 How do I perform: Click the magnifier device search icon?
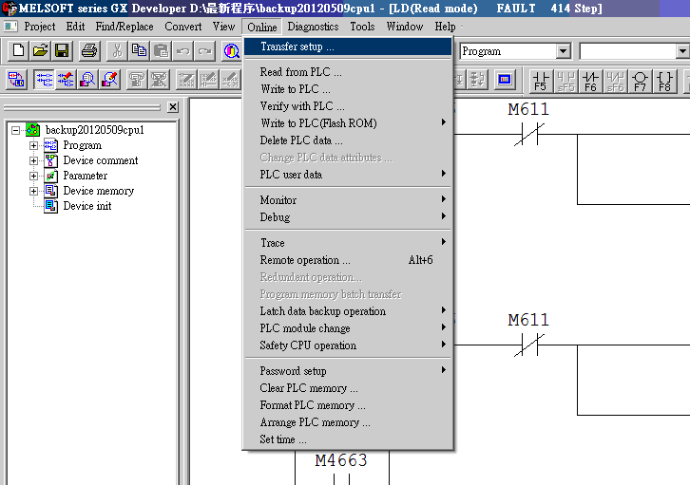[232, 50]
